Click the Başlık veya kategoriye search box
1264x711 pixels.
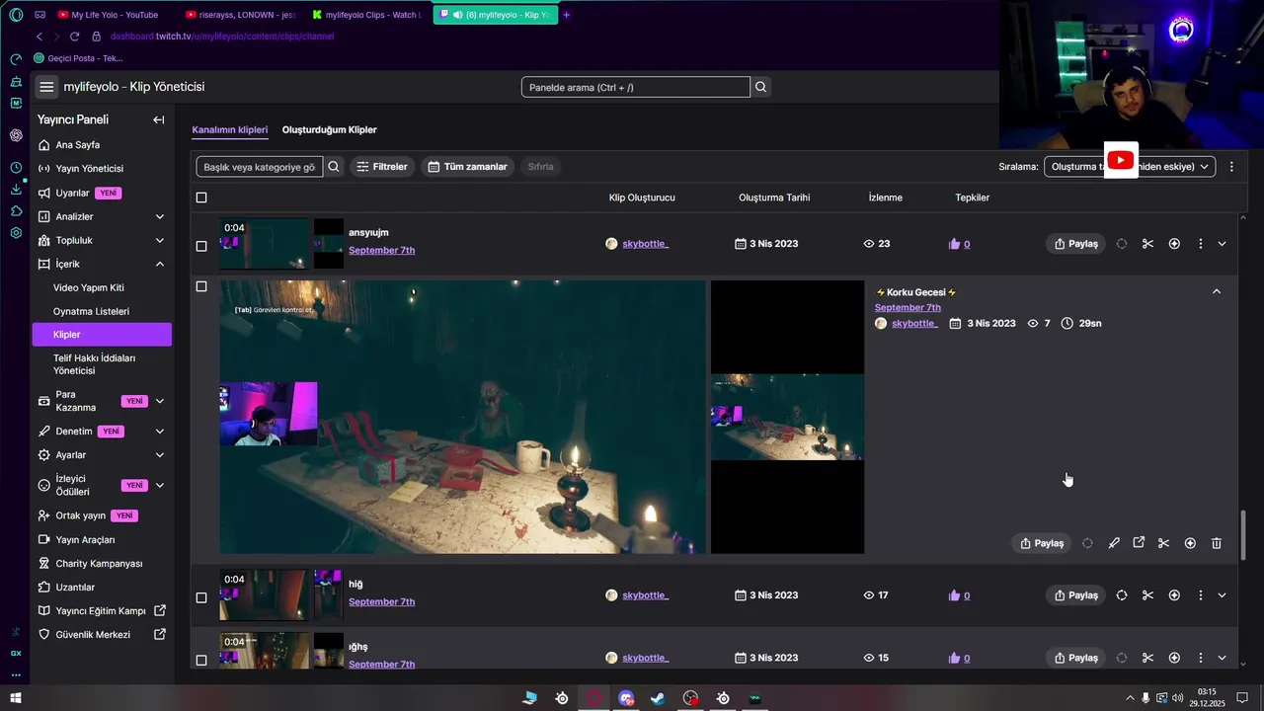point(260,167)
